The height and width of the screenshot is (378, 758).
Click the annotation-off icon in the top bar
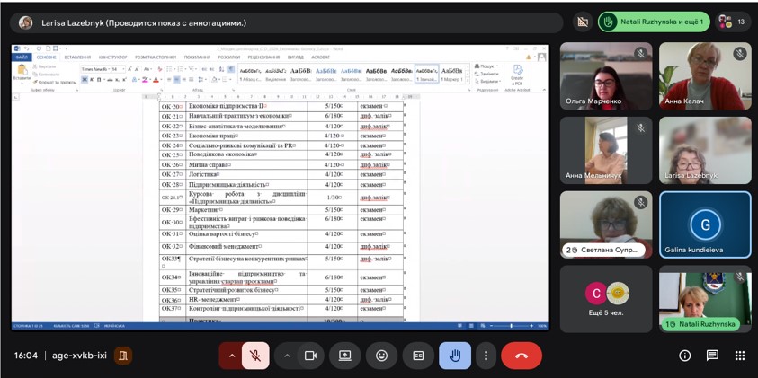[582, 22]
